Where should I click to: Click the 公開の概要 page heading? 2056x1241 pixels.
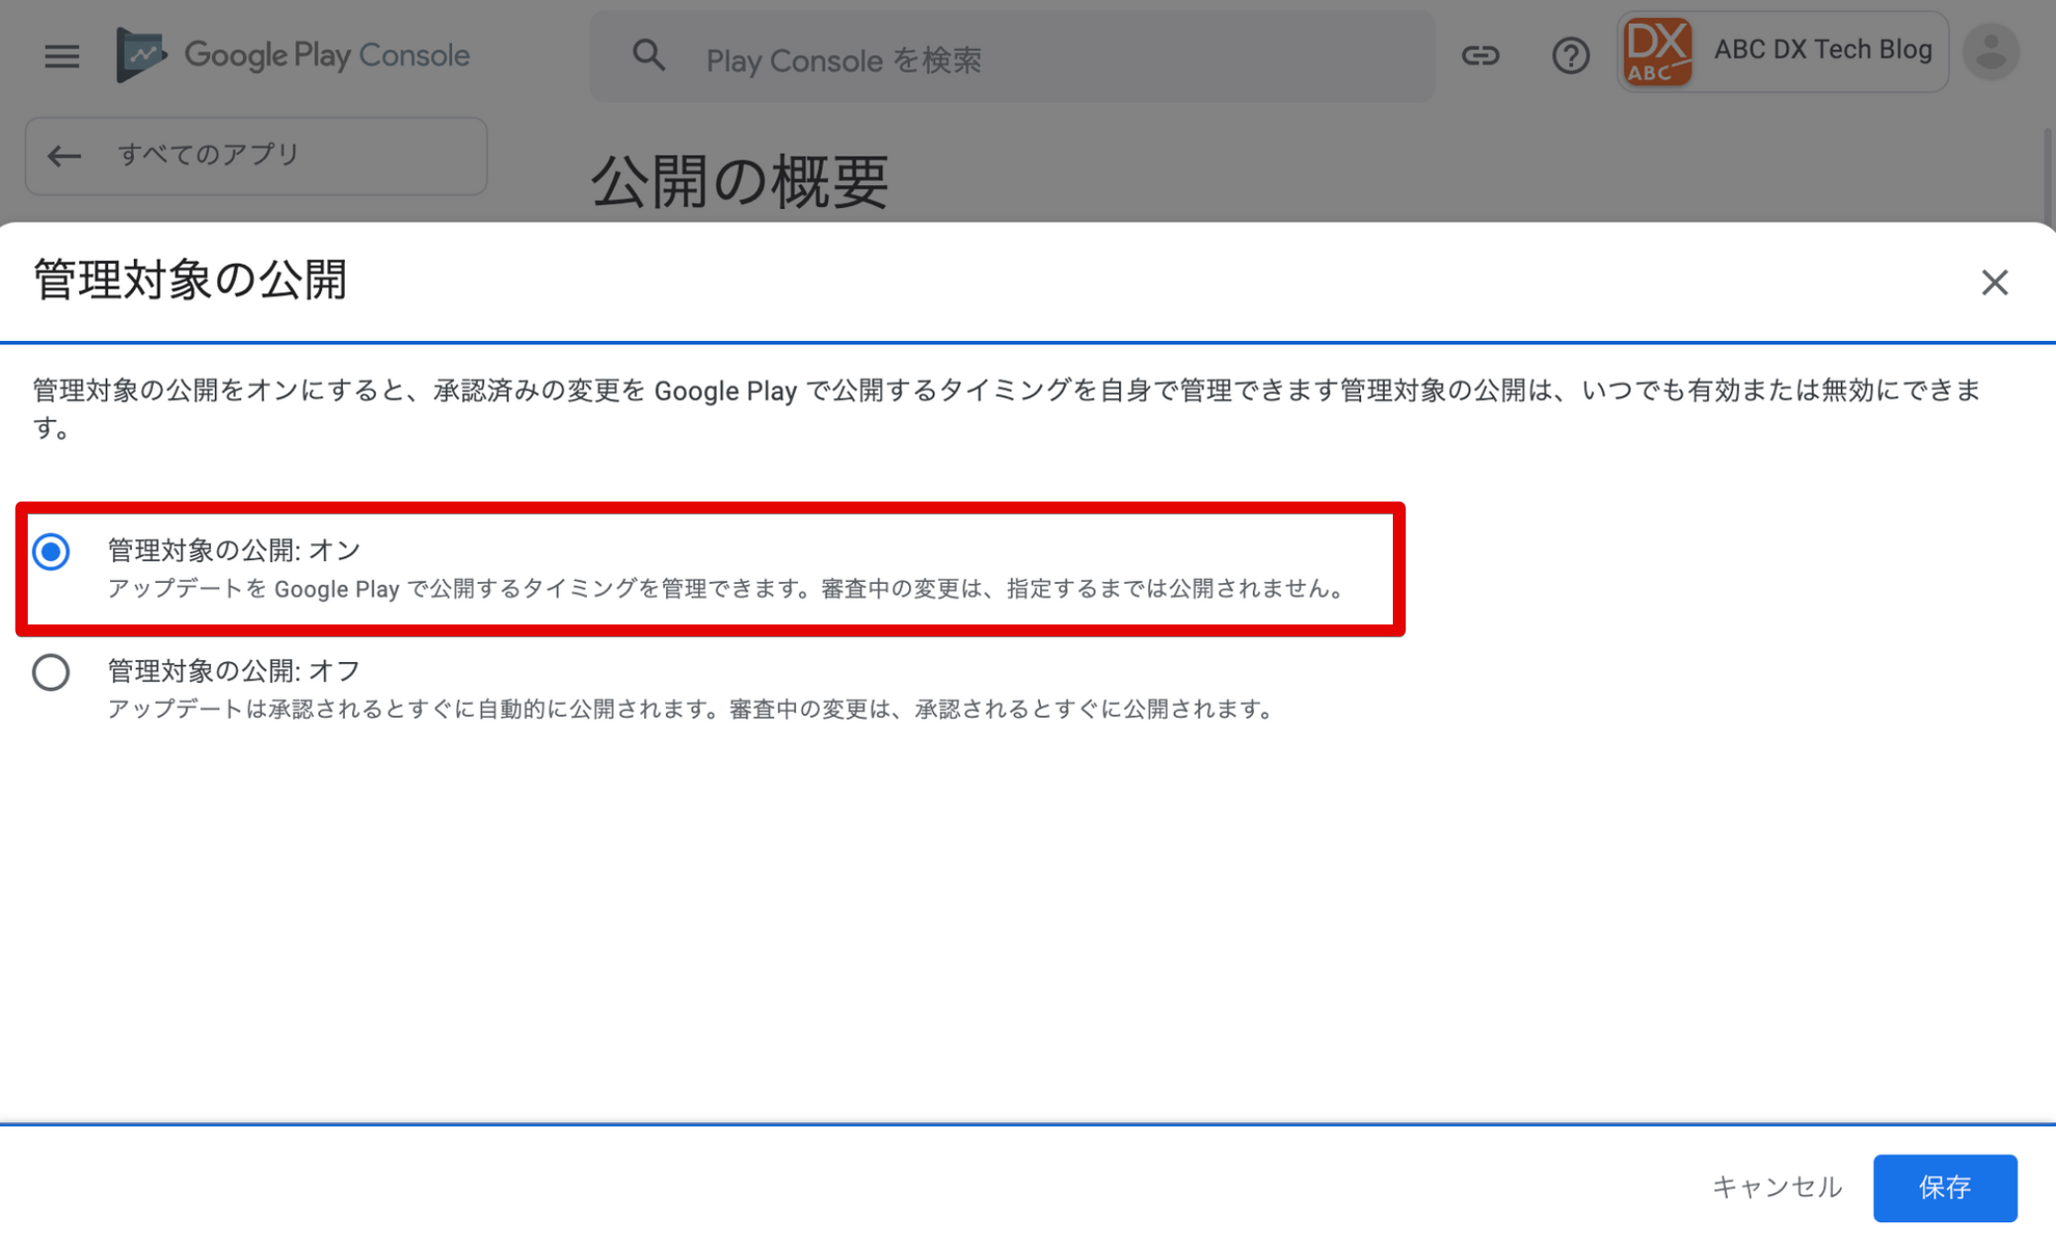tap(740, 182)
